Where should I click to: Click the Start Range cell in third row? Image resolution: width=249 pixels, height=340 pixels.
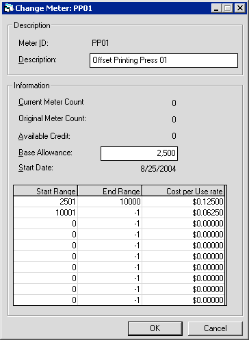(46, 224)
